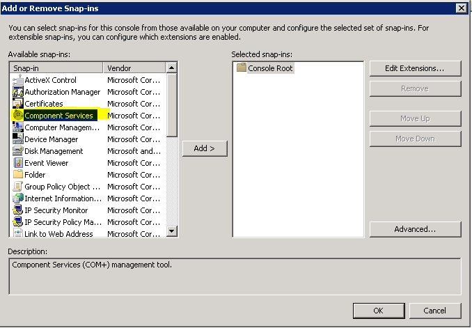Image resolution: width=472 pixels, height=328 pixels.
Task: Select the Authorization Manager icon
Action: (x=18, y=92)
